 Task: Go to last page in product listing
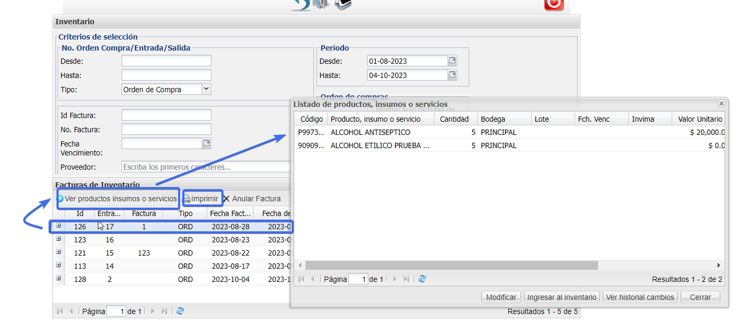click(406, 279)
